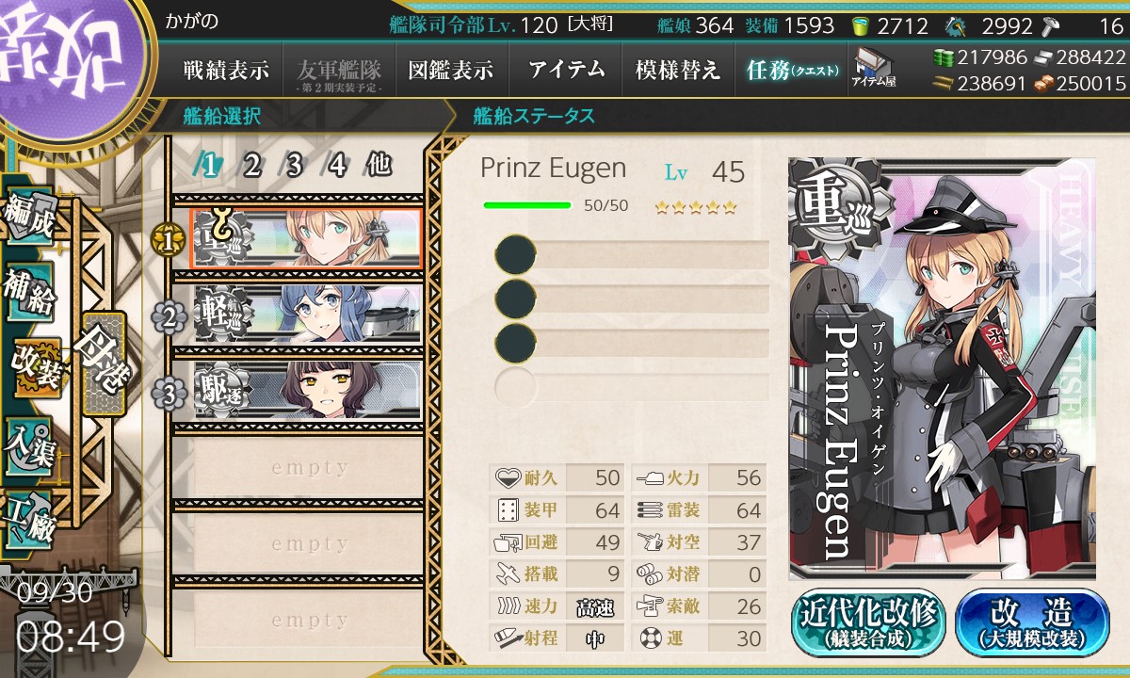The image size is (1130, 678).
Task: Select the 他 other ships tab
Action: click(x=379, y=165)
